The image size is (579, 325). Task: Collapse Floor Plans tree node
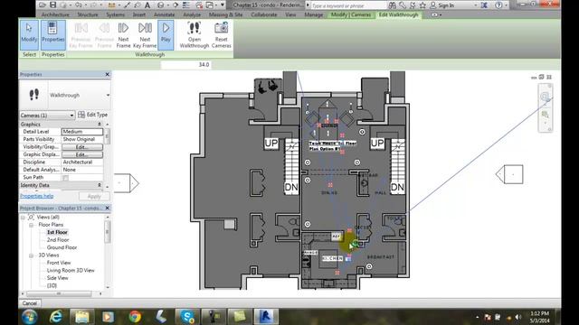[32, 225]
